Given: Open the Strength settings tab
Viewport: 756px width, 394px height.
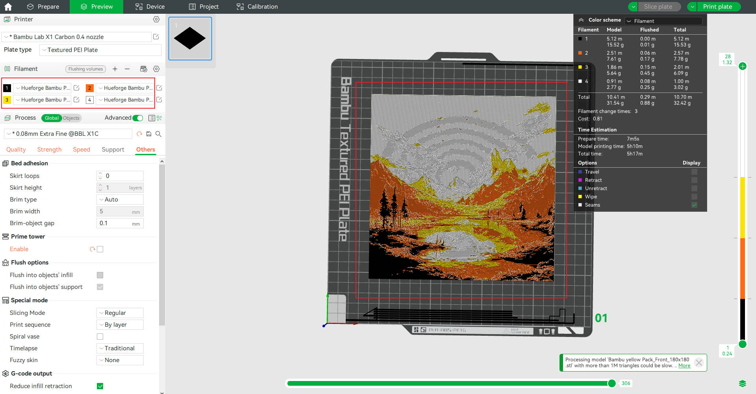Looking at the screenshot, I should tap(50, 150).
